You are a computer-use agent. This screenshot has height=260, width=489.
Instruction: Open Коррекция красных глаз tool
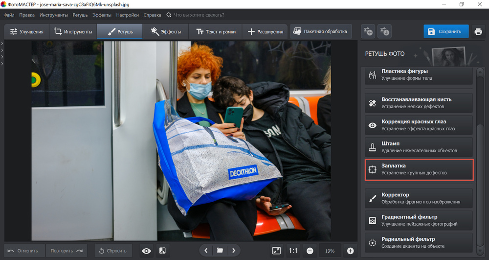coord(419,125)
